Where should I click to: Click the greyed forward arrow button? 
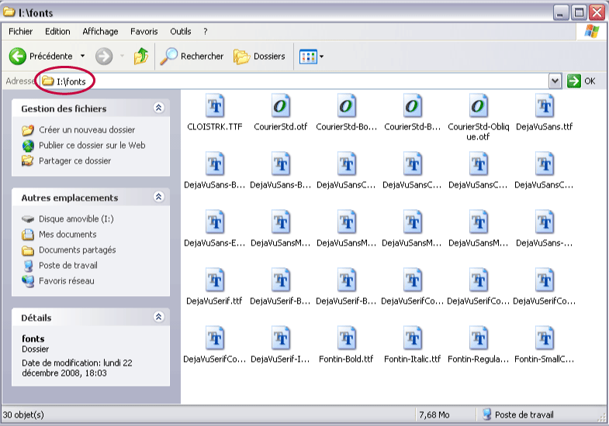click(x=104, y=57)
